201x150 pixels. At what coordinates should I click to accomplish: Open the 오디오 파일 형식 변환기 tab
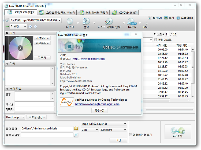click(x=57, y=13)
